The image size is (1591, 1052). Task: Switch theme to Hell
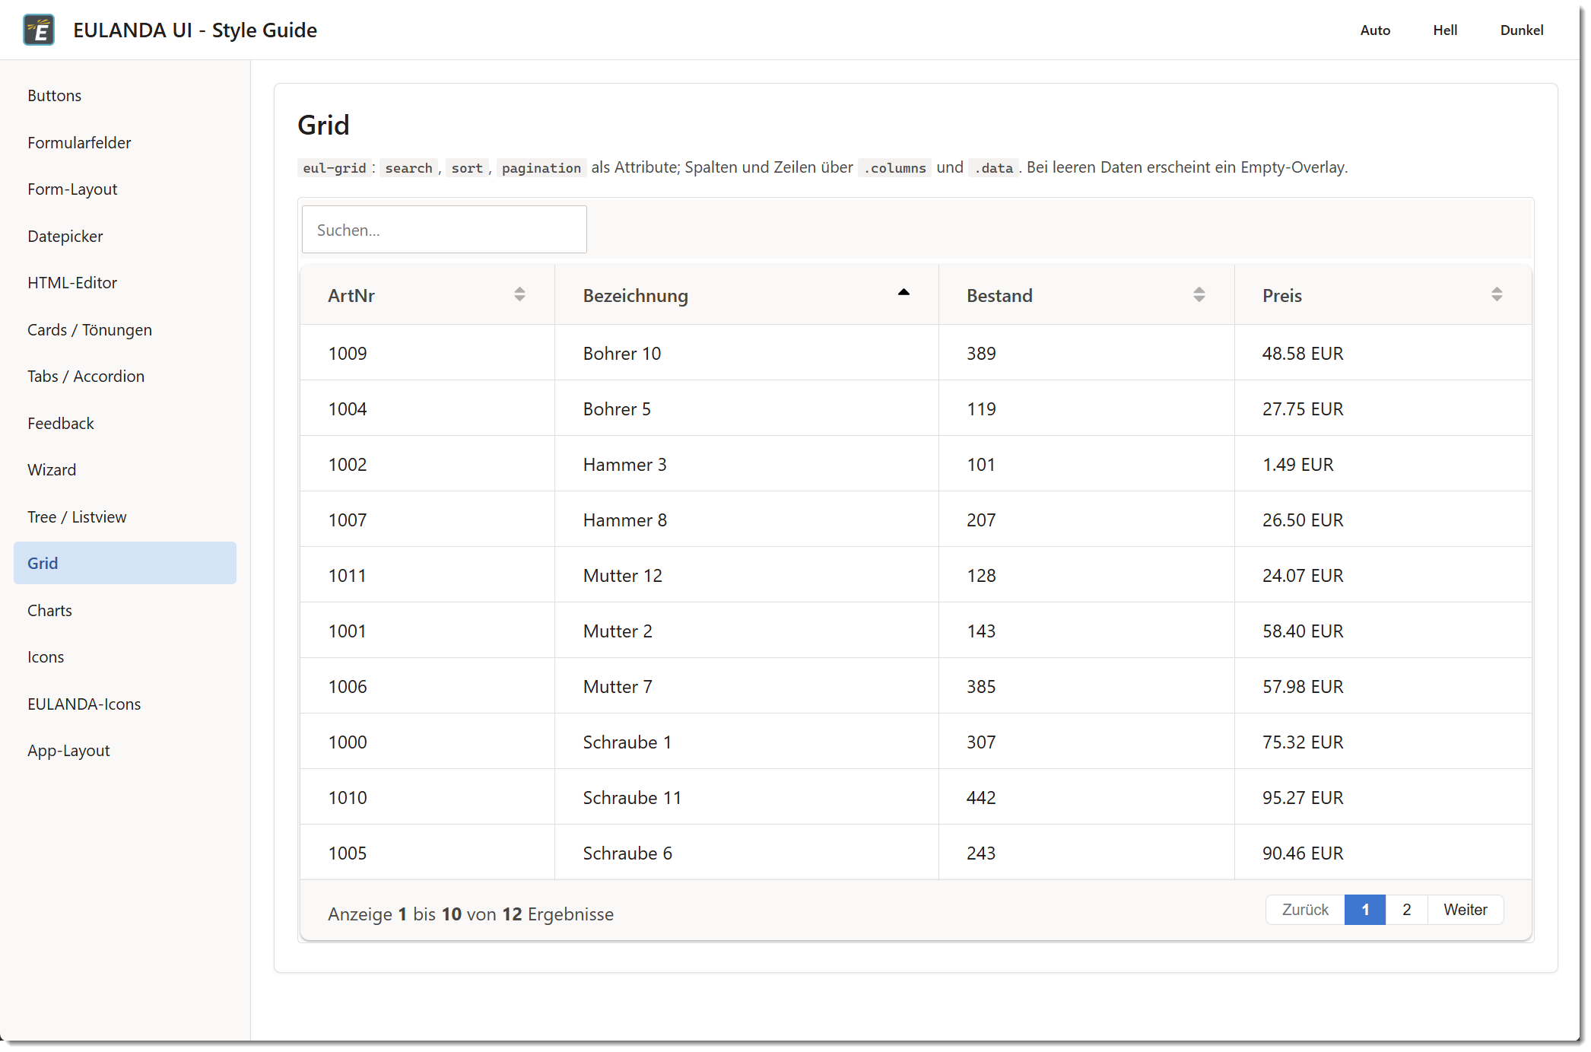[x=1445, y=30]
